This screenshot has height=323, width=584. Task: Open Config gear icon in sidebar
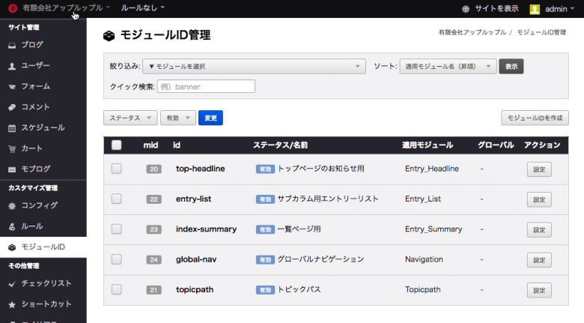(x=13, y=205)
